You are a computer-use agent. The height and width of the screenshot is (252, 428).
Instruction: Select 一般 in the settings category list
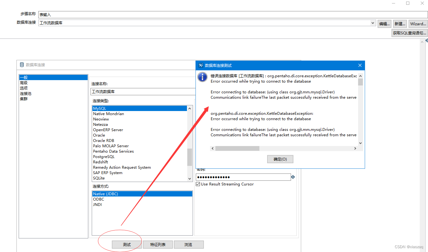click(x=53, y=77)
